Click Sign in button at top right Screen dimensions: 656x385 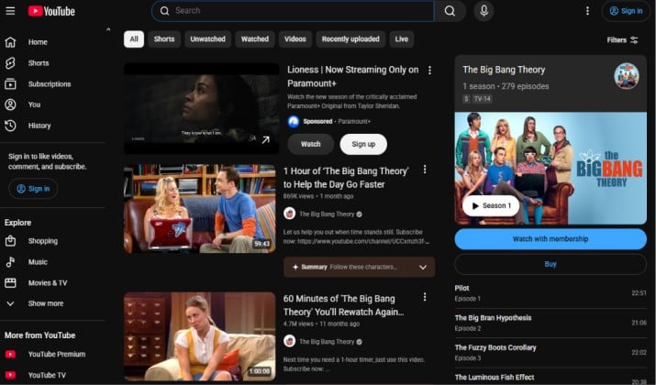(x=626, y=11)
